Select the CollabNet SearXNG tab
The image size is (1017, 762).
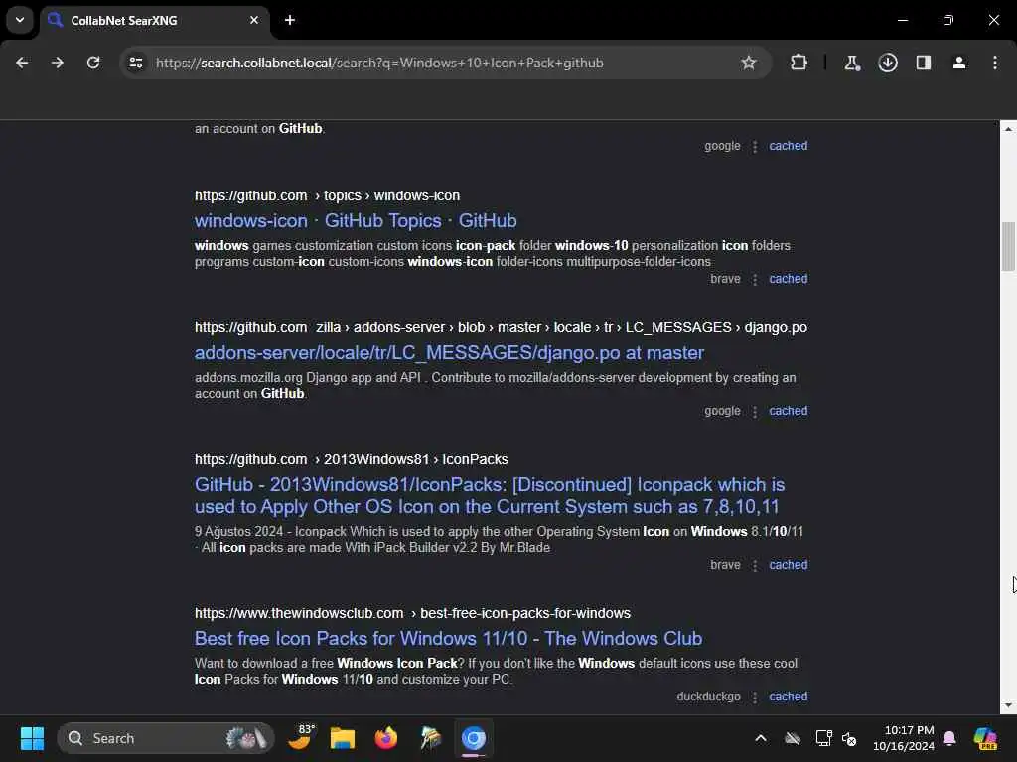point(154,20)
